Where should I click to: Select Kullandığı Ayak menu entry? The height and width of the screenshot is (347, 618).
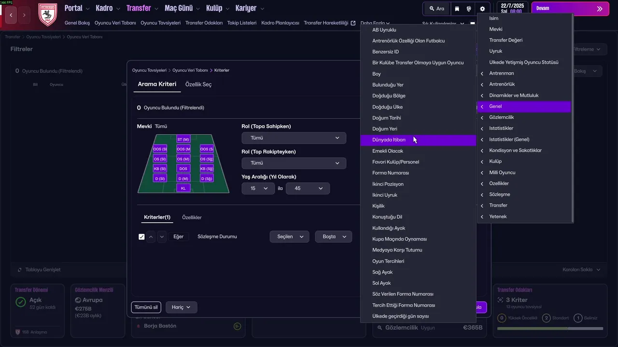click(418, 228)
